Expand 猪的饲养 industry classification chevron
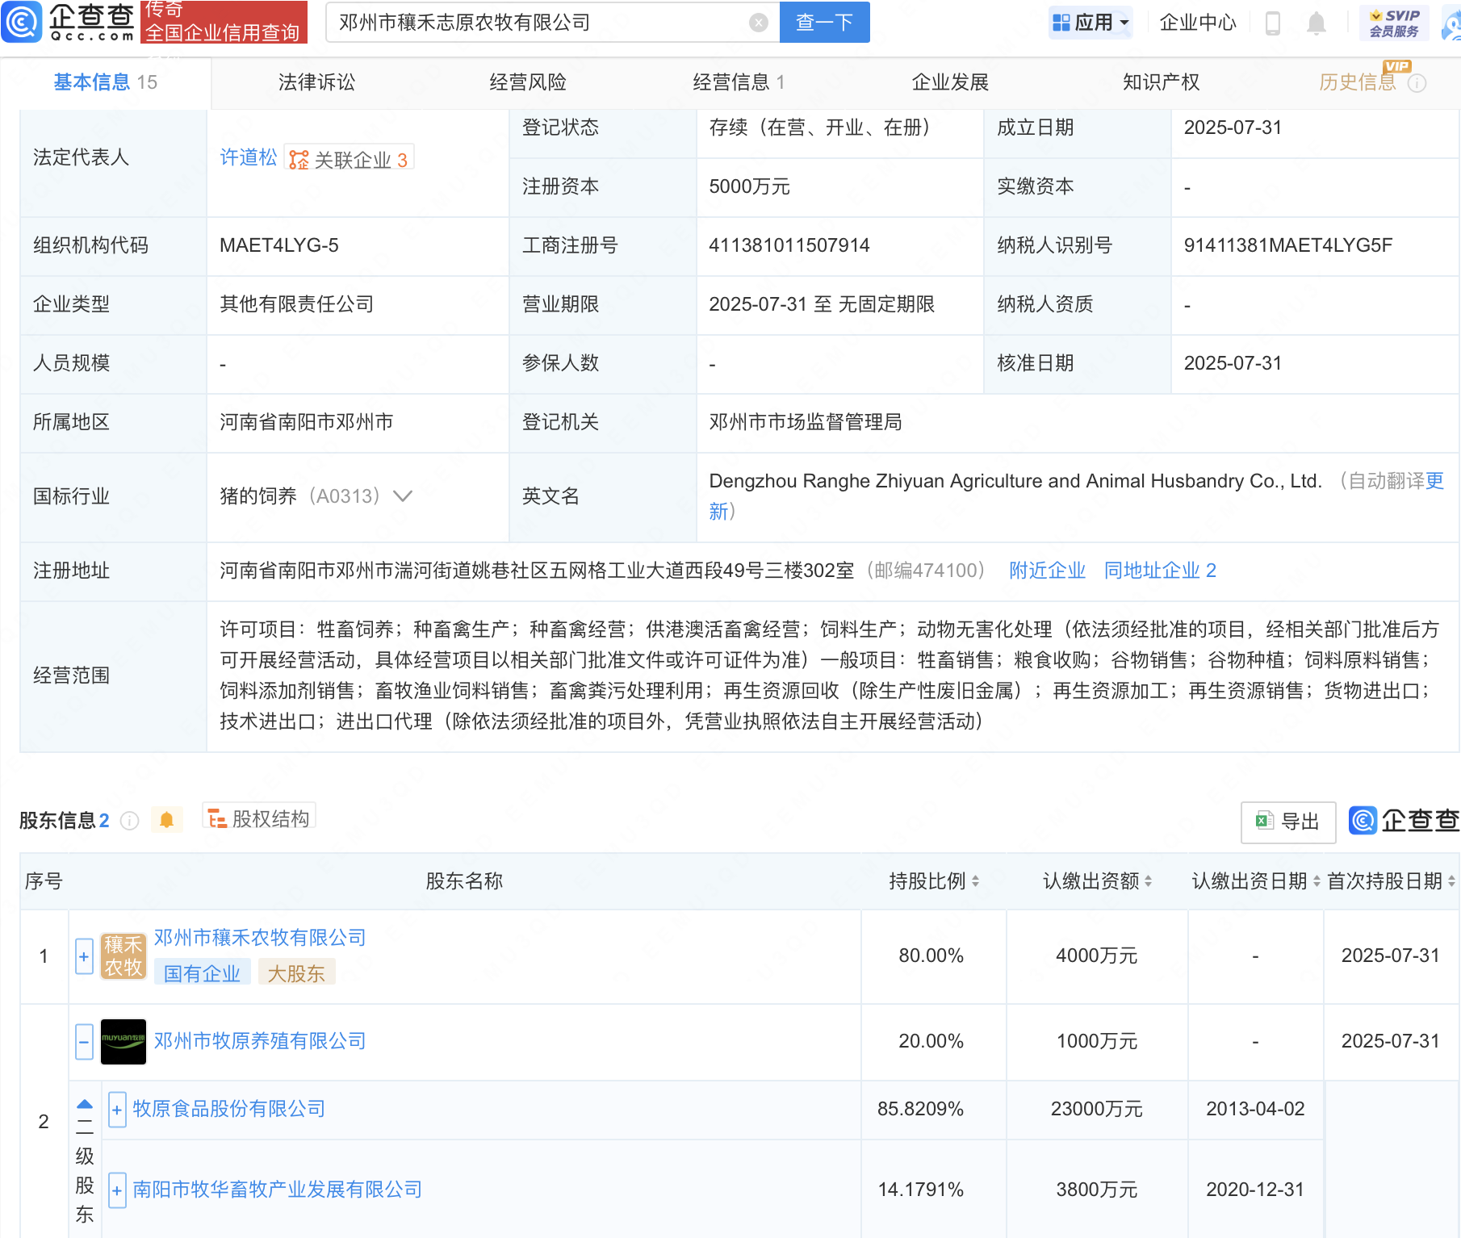This screenshot has width=1461, height=1238. pos(402,496)
